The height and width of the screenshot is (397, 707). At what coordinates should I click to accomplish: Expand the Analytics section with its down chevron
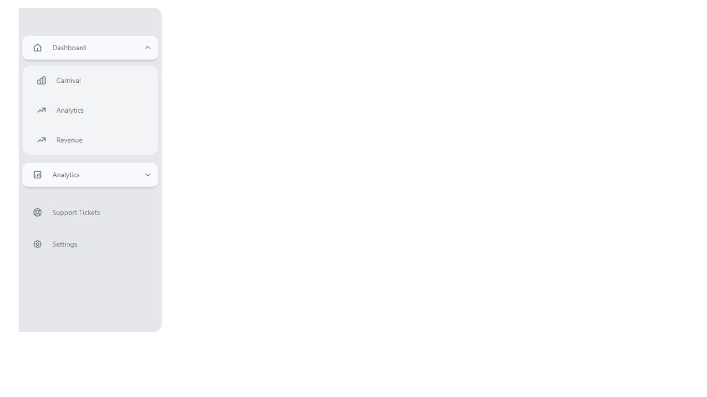point(148,175)
